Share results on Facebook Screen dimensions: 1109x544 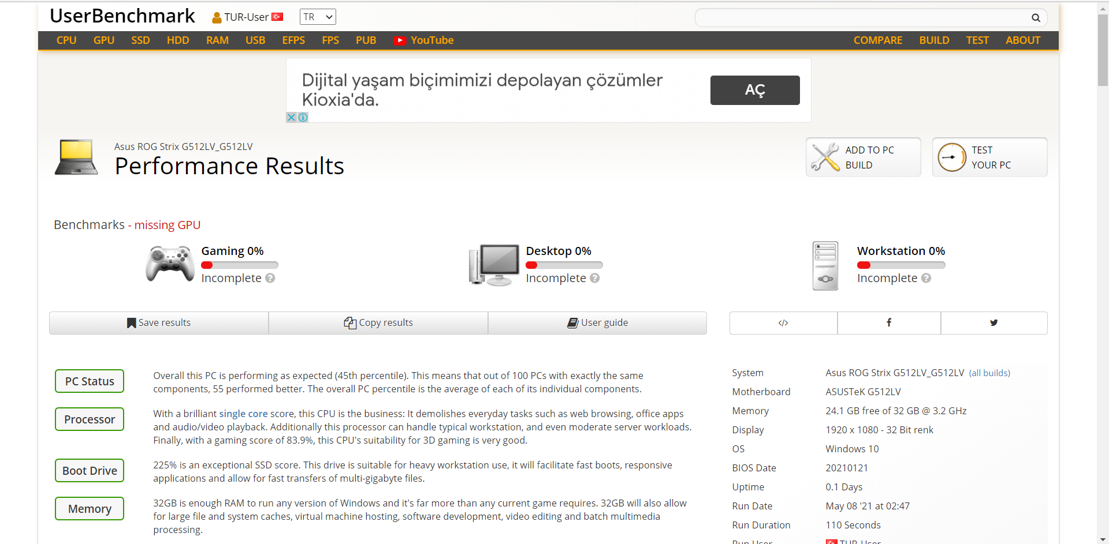(889, 323)
